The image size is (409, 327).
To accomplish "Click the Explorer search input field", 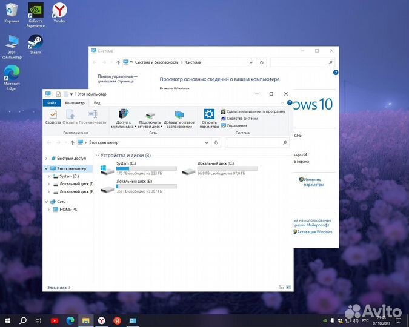I will coord(256,142).
